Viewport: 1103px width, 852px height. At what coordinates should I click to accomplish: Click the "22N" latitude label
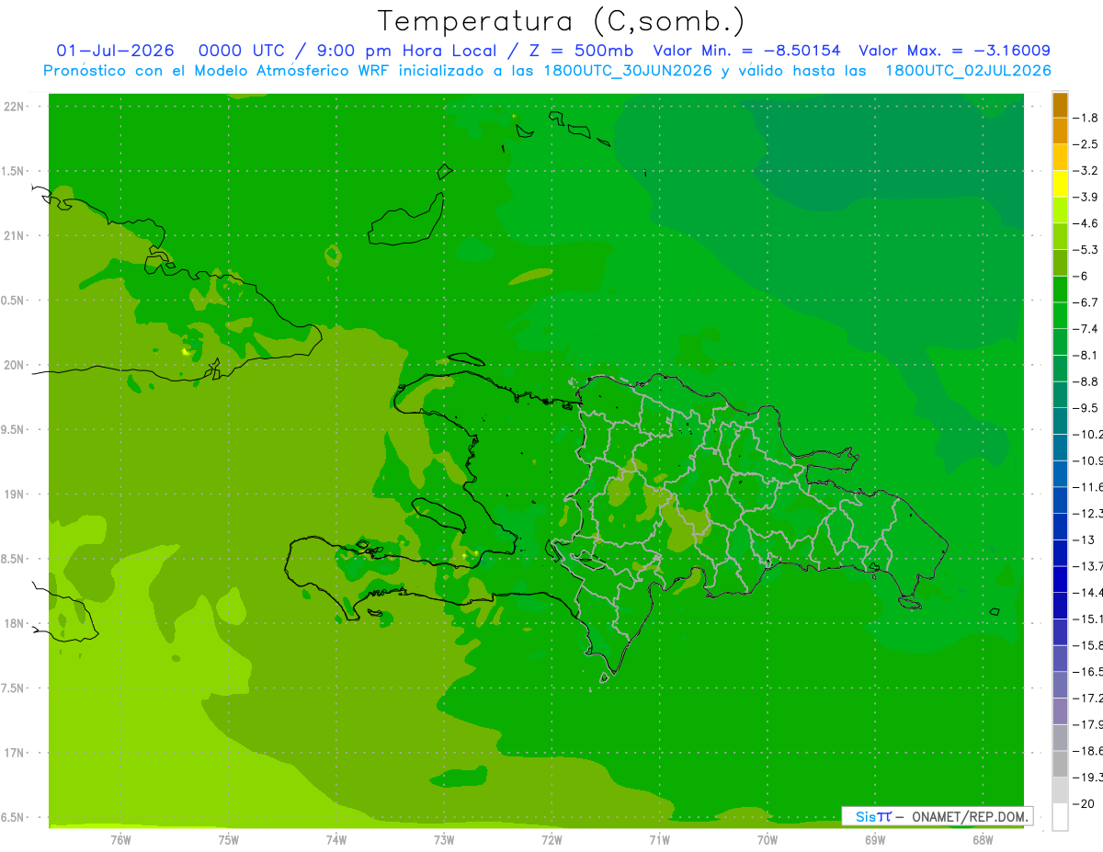(x=15, y=107)
